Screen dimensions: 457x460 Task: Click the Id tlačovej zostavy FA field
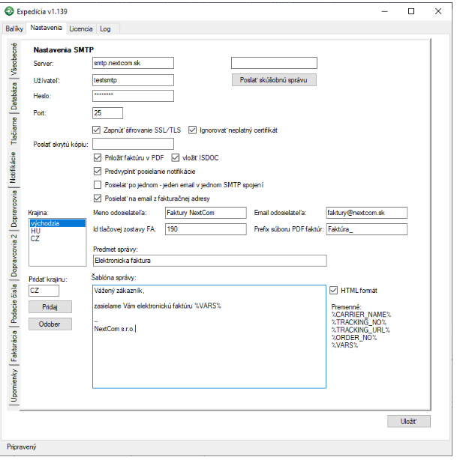pyautogui.click(x=206, y=229)
